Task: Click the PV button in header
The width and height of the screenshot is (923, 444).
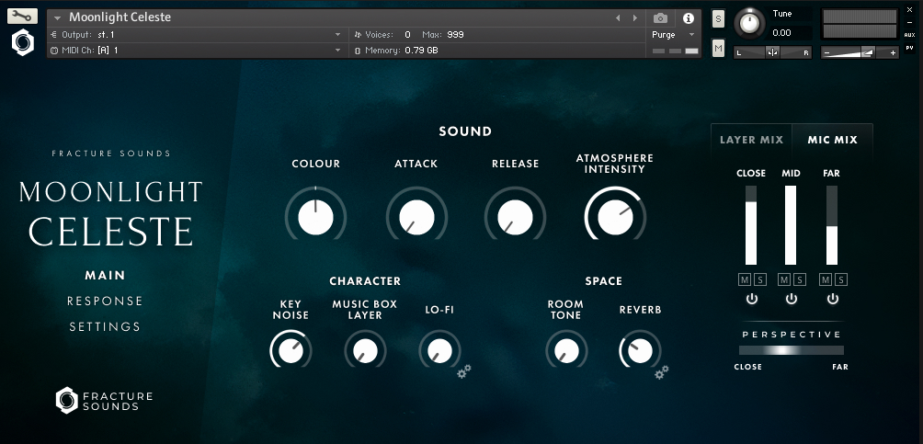Action: pyautogui.click(x=910, y=47)
